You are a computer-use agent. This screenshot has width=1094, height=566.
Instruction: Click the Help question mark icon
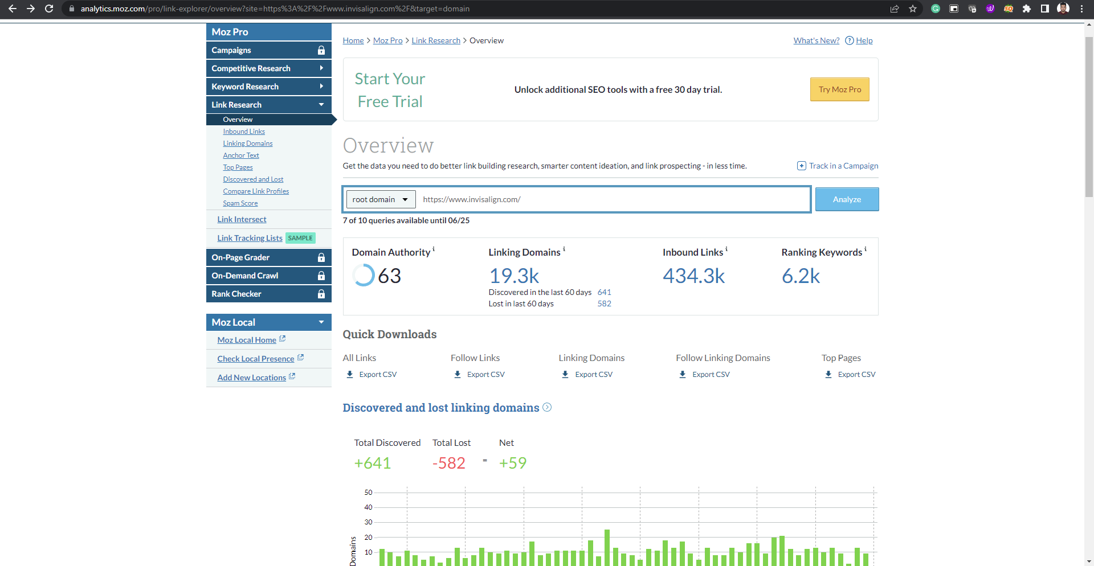pos(849,40)
